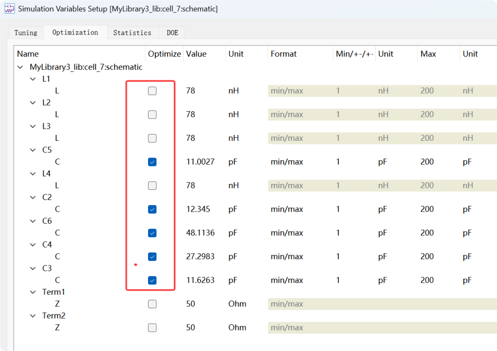The image size is (497, 351).
Task: Uncheck Optimize for C5 capacitance
Action: pos(152,162)
